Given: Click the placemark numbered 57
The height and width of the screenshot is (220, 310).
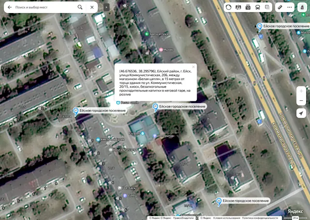Looking at the screenshot, I should click(x=76, y=112).
